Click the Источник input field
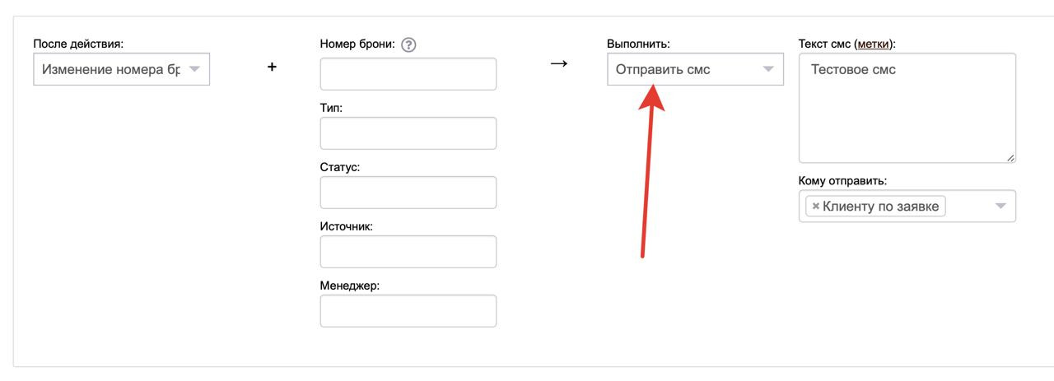 pos(408,252)
